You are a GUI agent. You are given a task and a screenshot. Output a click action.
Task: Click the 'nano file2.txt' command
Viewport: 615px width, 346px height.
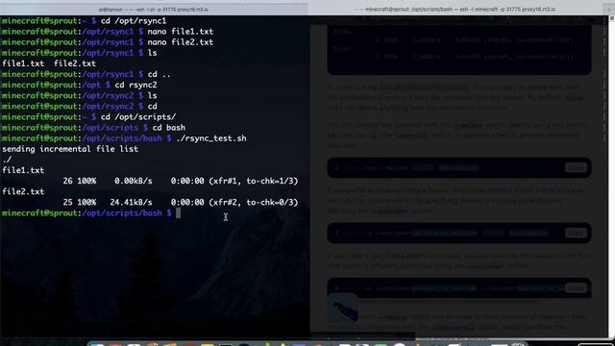(181, 42)
